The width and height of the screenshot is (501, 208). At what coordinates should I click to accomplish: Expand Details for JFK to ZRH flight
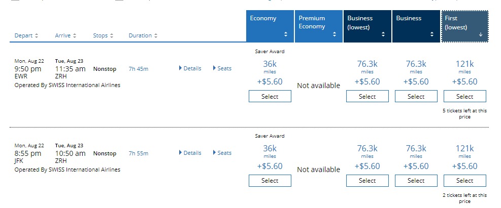coord(190,153)
